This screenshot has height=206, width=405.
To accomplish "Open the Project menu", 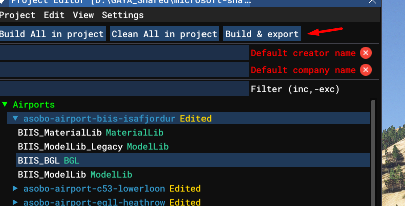I will click(x=18, y=15).
